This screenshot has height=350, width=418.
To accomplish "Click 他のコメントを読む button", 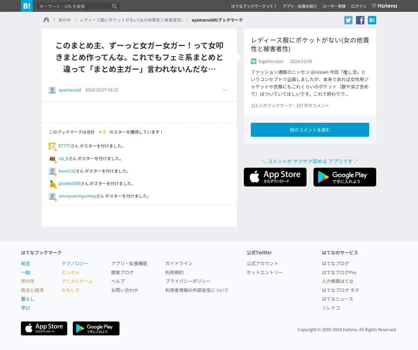I will pyautogui.click(x=310, y=130).
